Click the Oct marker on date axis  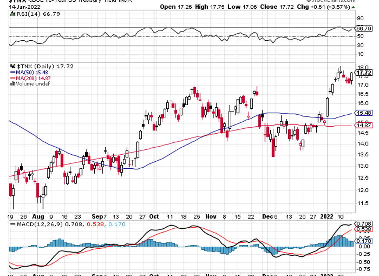click(x=154, y=216)
